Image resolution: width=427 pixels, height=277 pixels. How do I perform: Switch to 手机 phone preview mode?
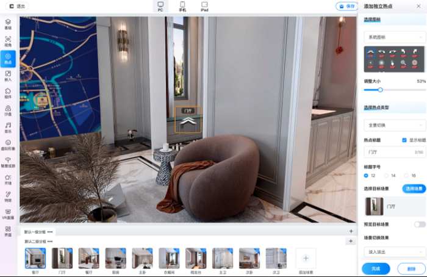pos(182,6)
